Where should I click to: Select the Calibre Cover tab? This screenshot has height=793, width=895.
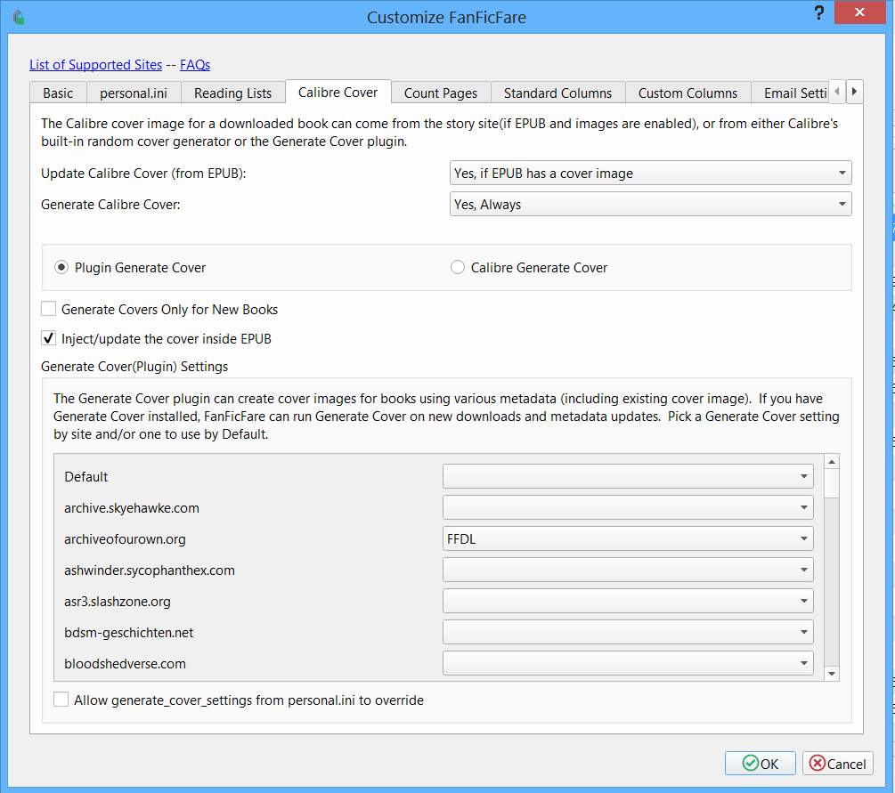pos(338,92)
